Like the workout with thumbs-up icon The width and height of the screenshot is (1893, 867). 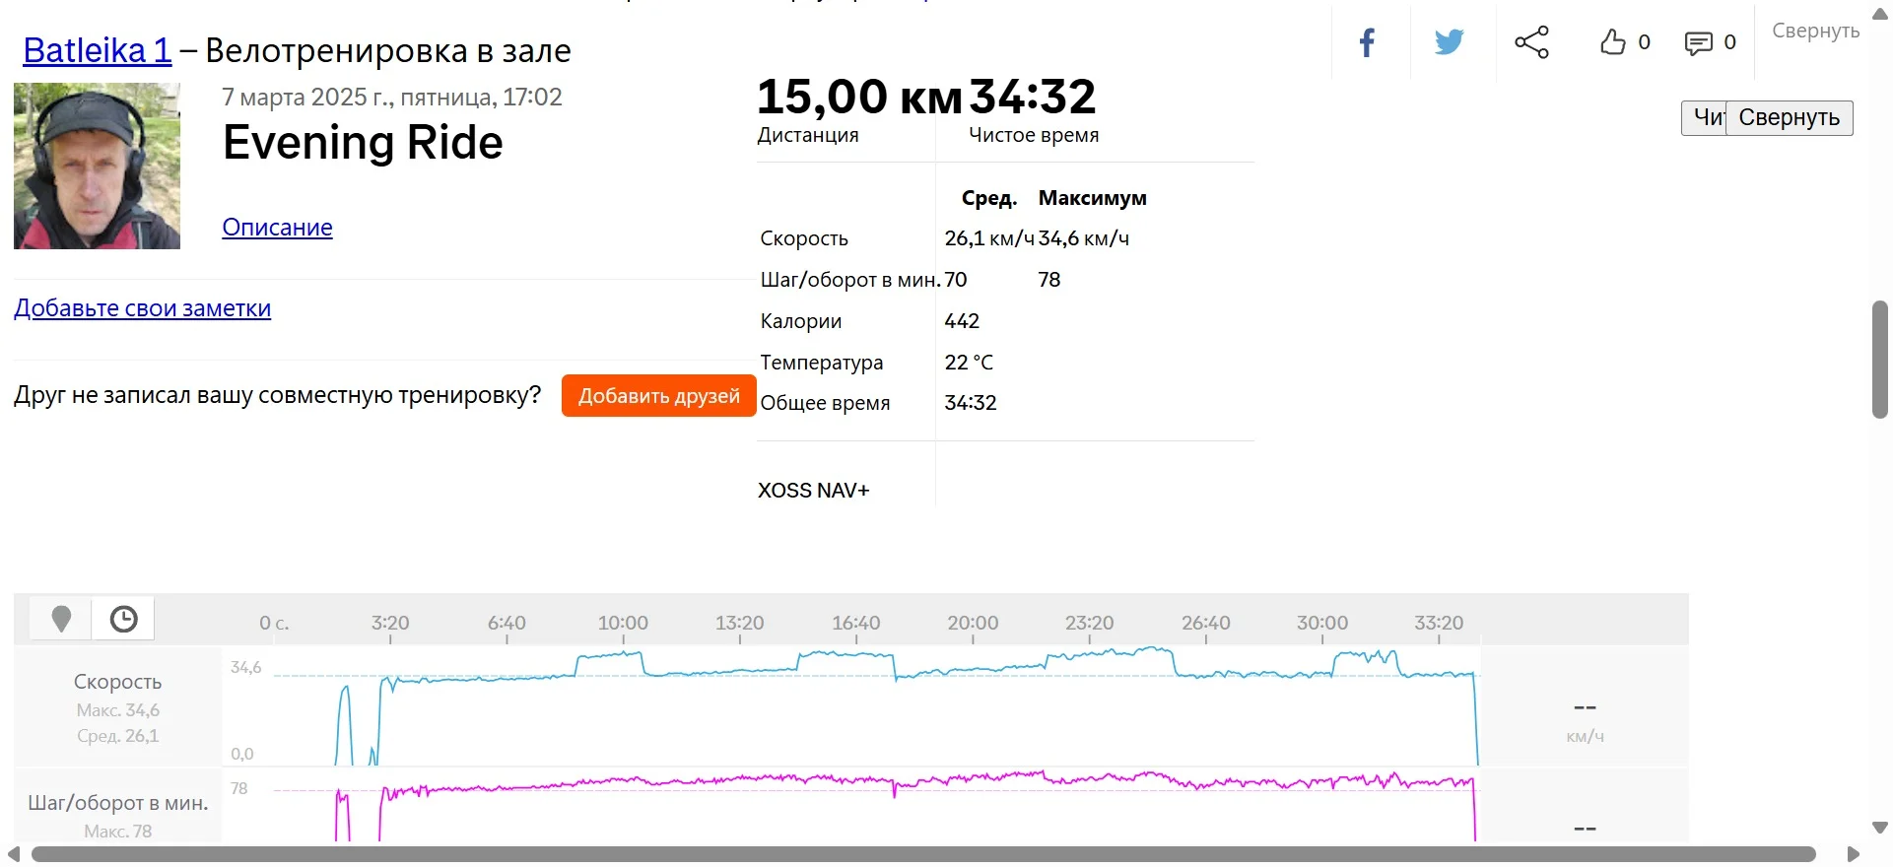(1612, 42)
